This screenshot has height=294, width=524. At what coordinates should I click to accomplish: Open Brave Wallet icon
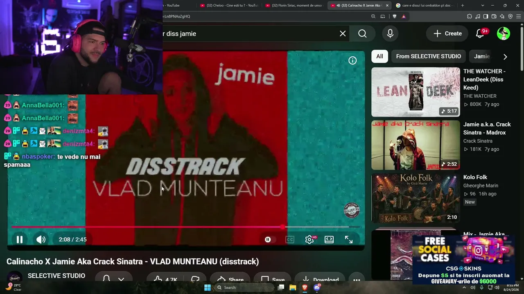(x=494, y=16)
